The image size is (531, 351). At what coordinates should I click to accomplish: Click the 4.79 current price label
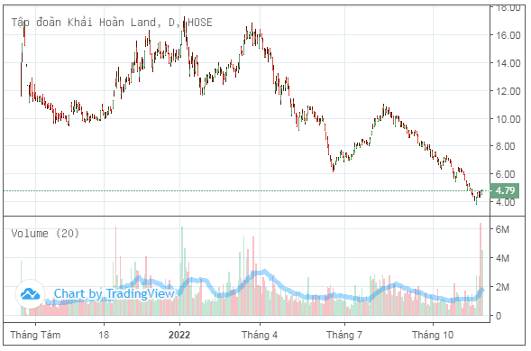(505, 190)
